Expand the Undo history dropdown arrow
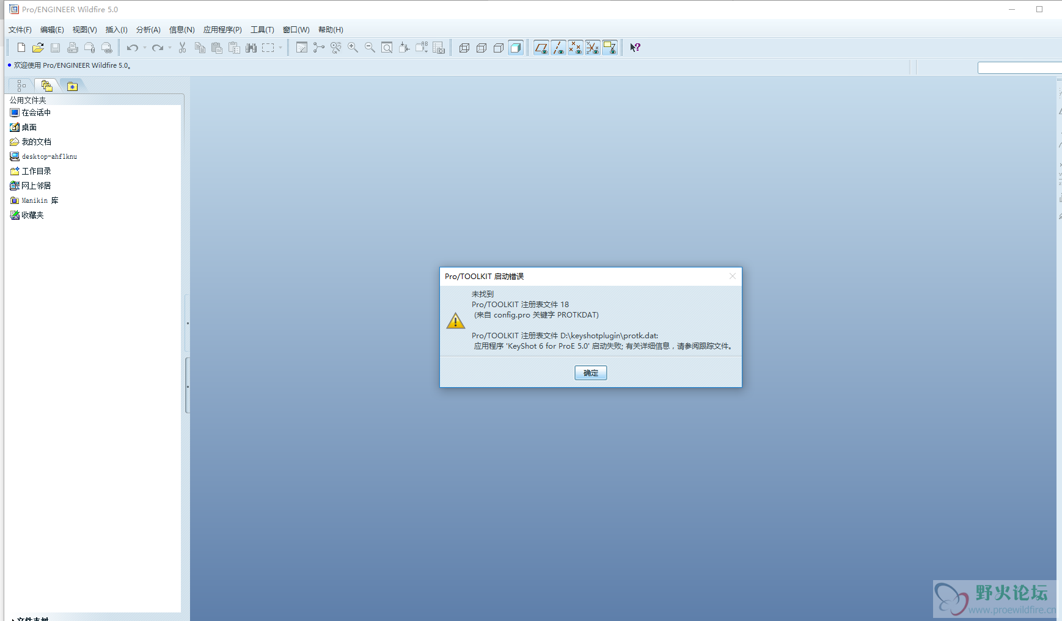Viewport: 1062px width, 621px height. click(x=145, y=48)
